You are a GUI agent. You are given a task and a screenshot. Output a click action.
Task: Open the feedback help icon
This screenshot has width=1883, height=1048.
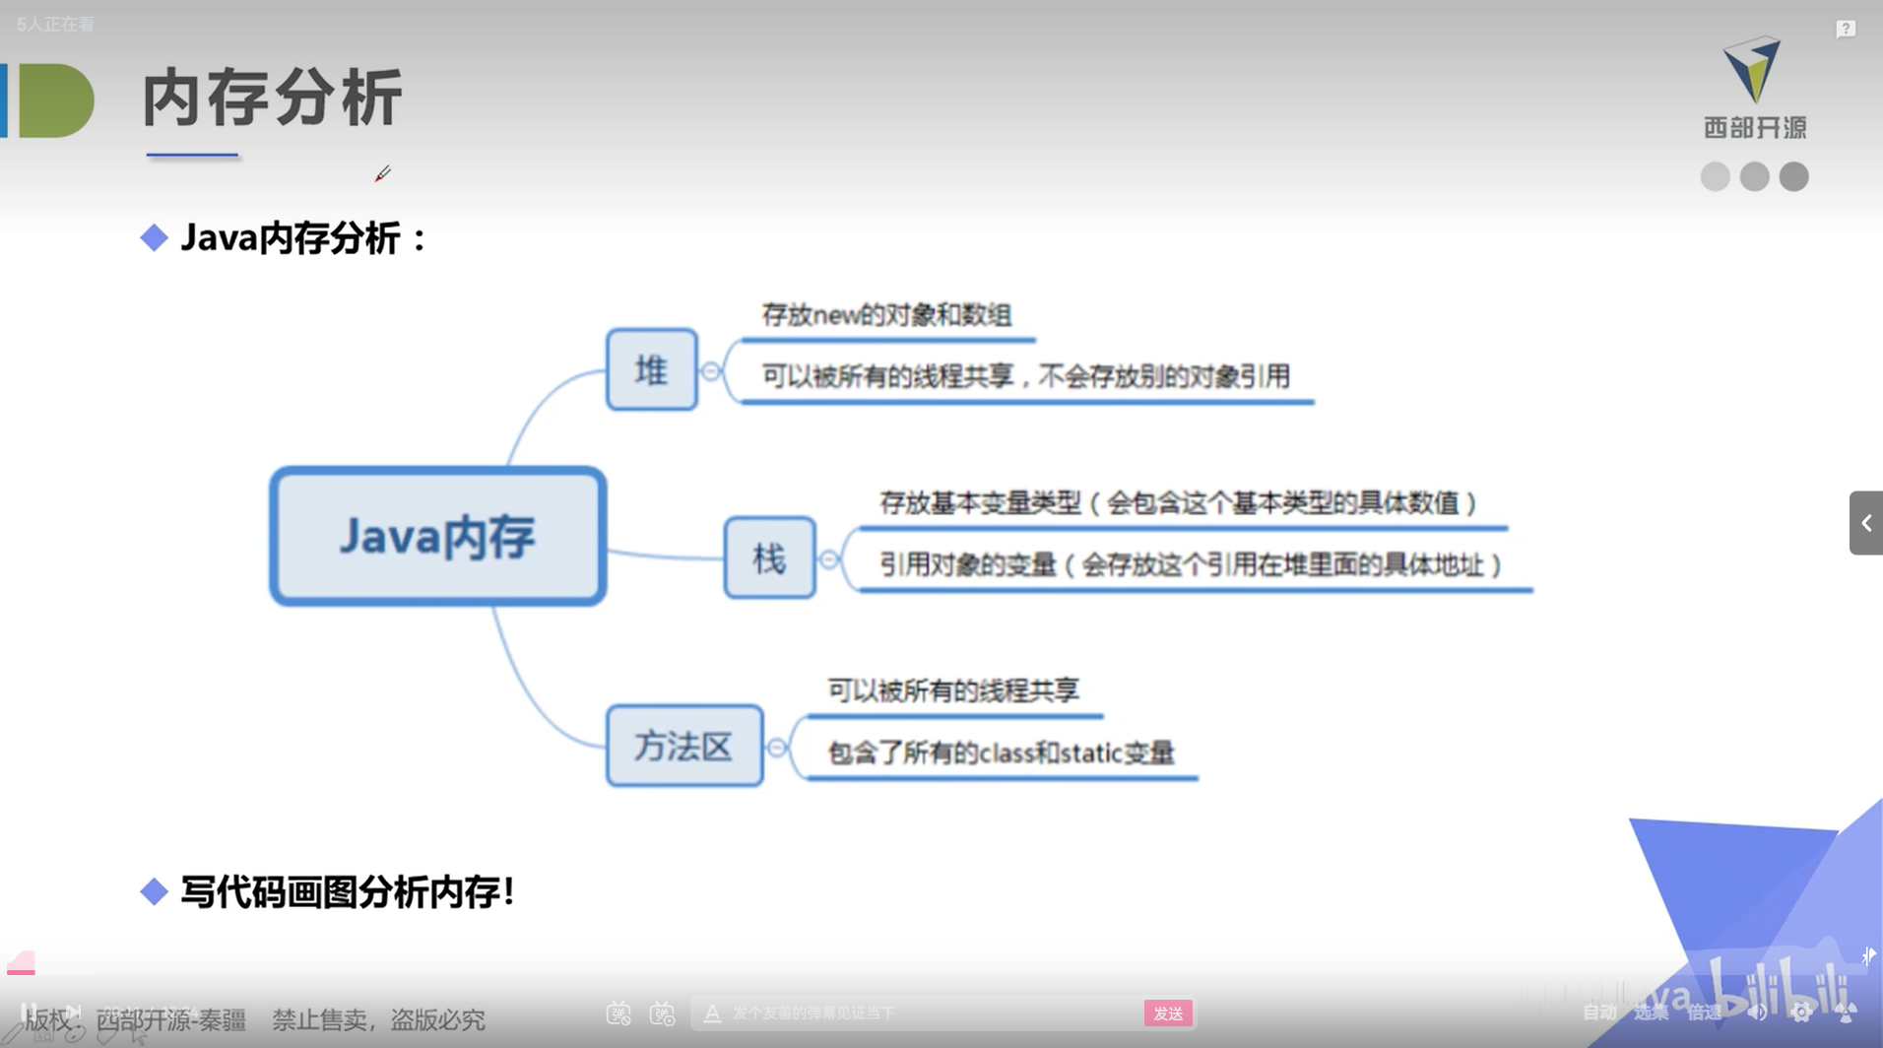[1846, 29]
